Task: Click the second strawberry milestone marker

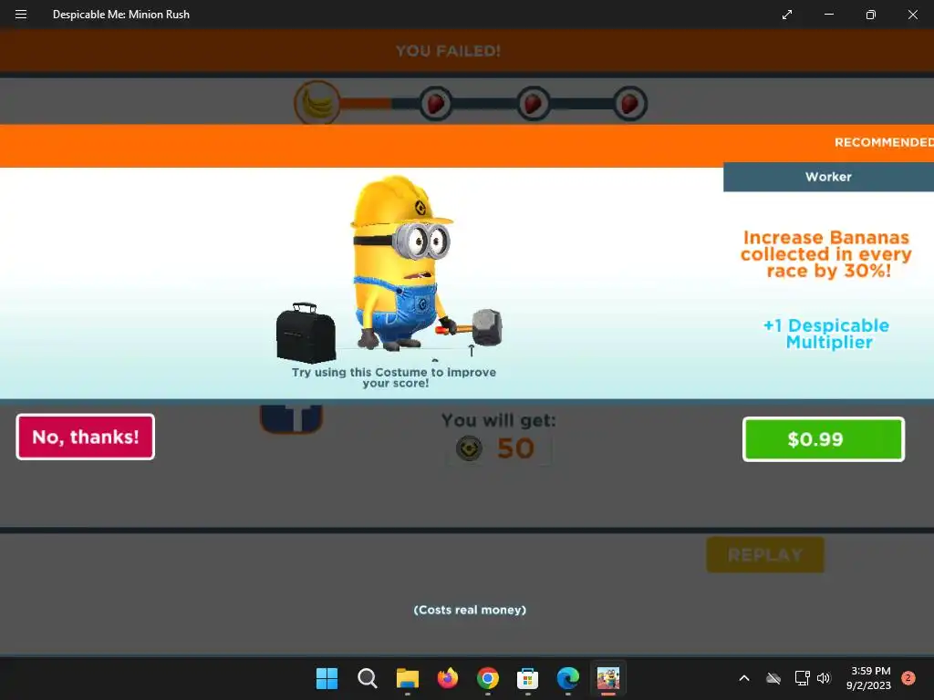Action: coord(533,103)
